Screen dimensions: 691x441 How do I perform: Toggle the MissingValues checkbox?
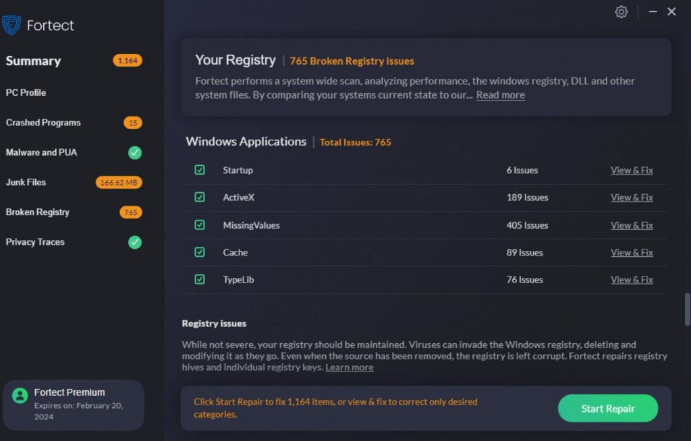(200, 225)
